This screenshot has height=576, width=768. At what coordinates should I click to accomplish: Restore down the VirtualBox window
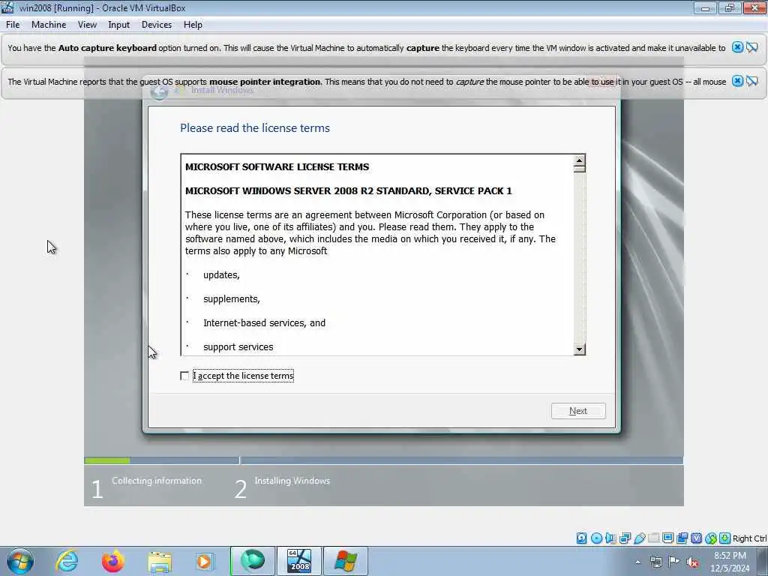pyautogui.click(x=730, y=7)
